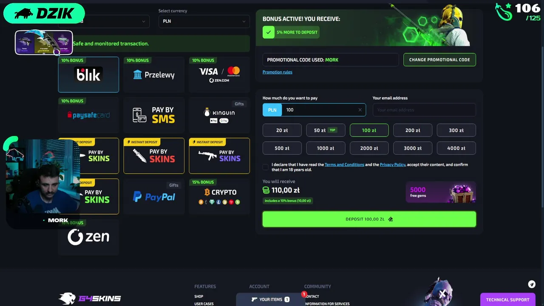Screen dimensions: 544x306
Task: Select the 100 zł amount
Action: (x=369, y=130)
